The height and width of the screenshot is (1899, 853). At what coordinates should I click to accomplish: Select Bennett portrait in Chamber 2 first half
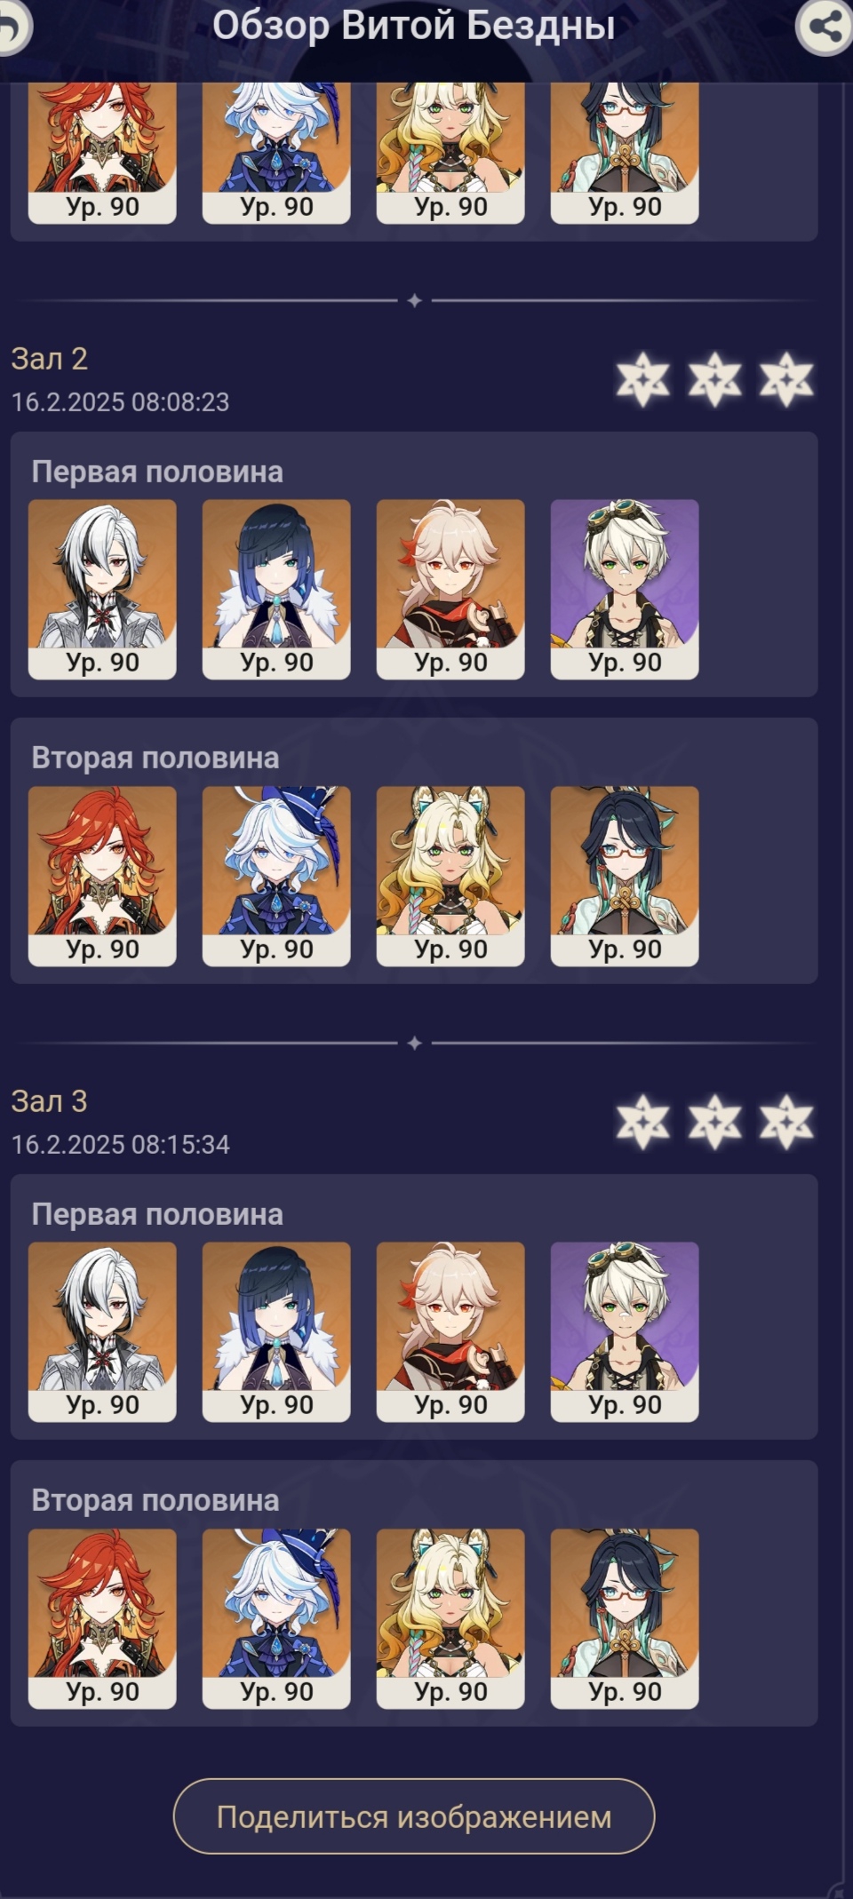tap(625, 590)
